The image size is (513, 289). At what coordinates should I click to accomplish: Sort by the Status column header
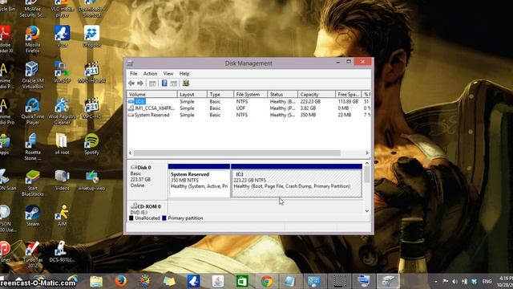tap(282, 95)
